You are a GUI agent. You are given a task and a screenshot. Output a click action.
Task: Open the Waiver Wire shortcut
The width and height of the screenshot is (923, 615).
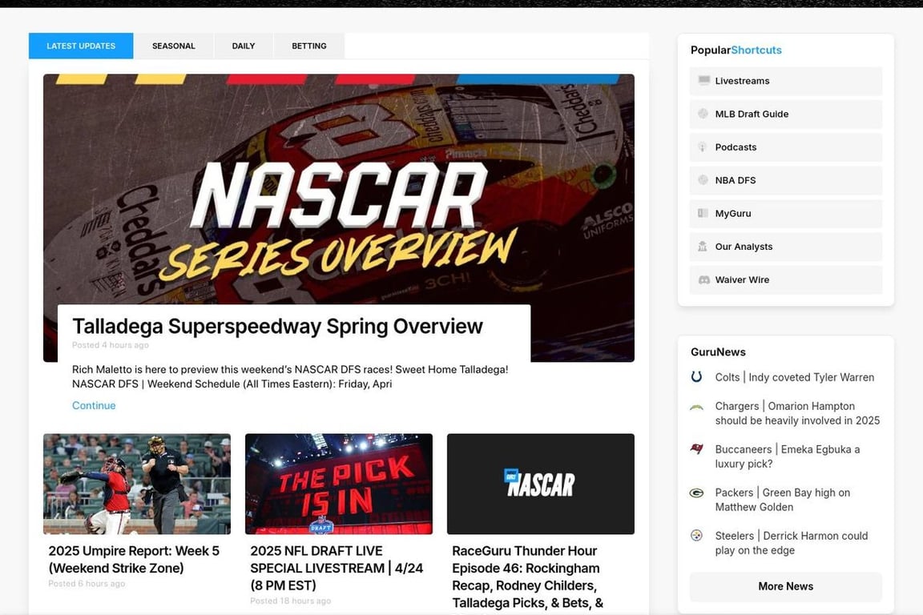click(x=786, y=279)
